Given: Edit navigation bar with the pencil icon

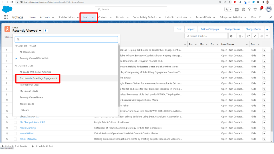Looking at the screenshot, I should (x=271, y=17).
